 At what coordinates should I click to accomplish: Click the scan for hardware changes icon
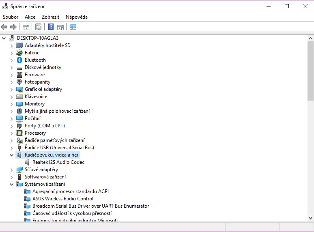coord(73,27)
